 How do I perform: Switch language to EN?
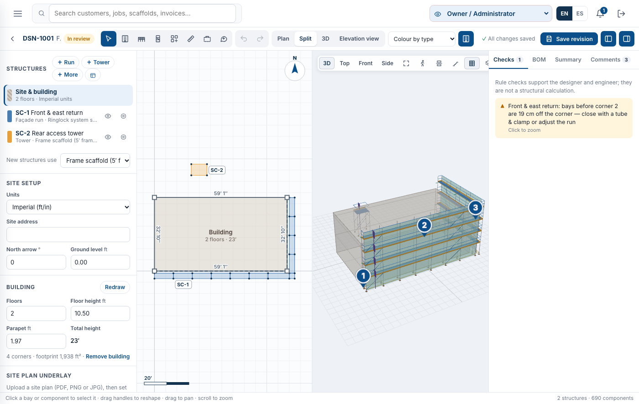coord(565,14)
